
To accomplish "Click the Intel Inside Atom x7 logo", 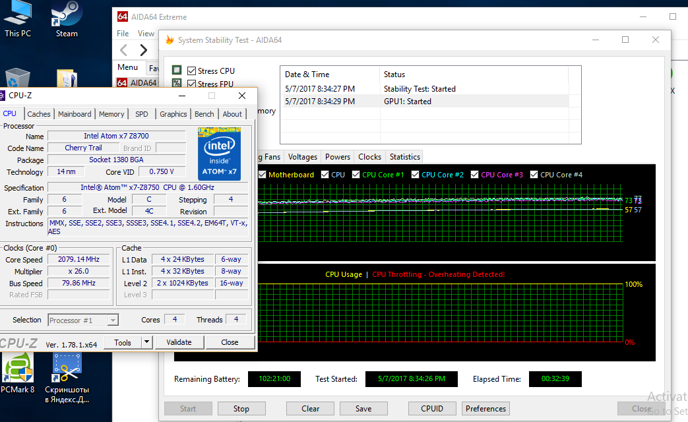I will point(219,154).
